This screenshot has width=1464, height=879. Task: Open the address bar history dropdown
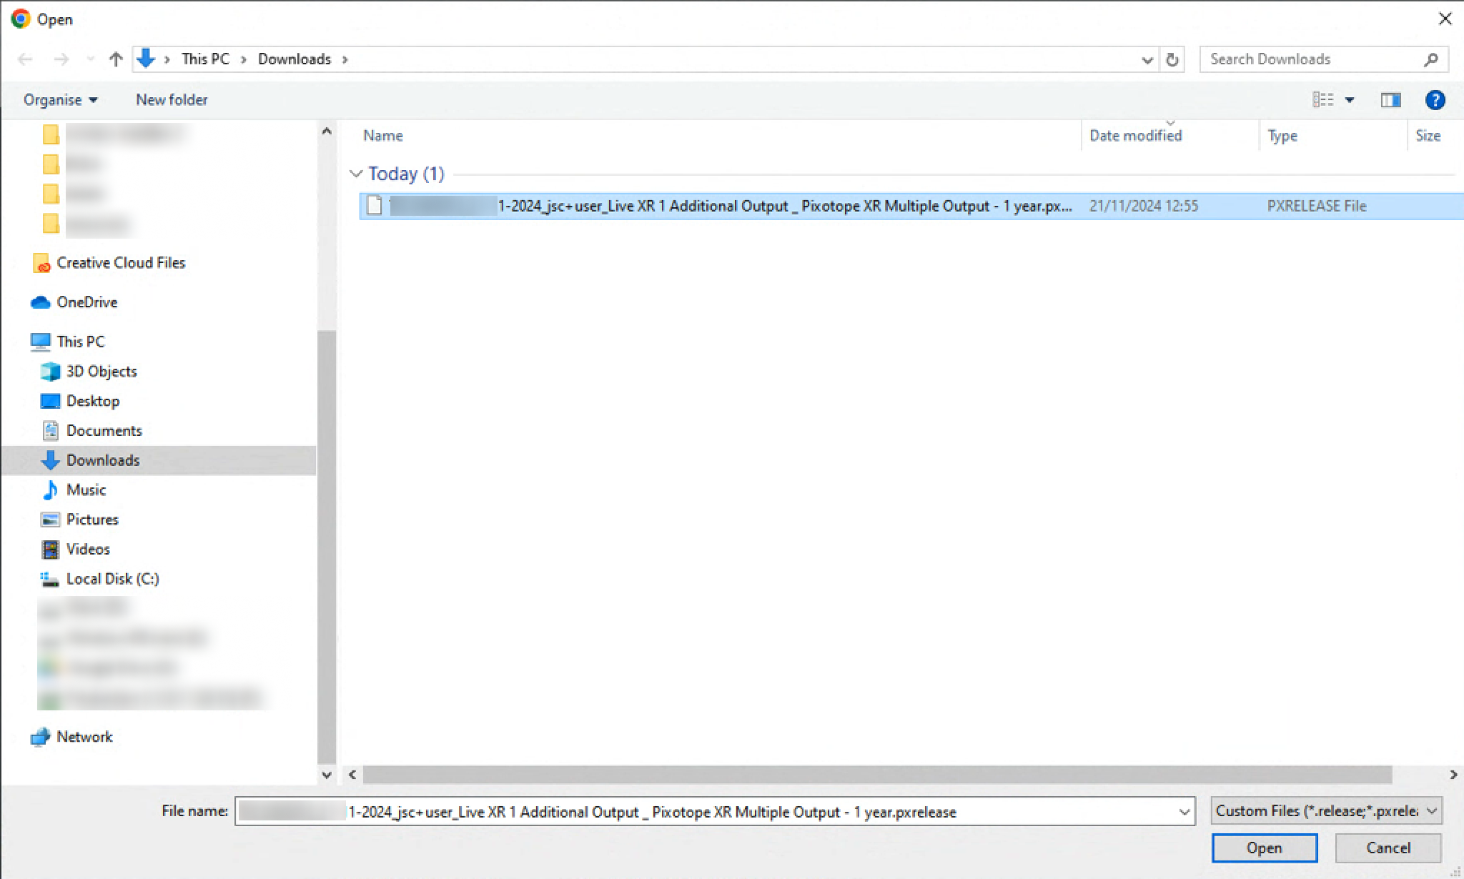tap(1147, 60)
